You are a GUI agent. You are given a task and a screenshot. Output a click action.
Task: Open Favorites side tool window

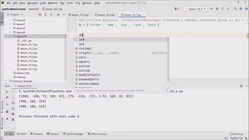[x=2, y=123]
